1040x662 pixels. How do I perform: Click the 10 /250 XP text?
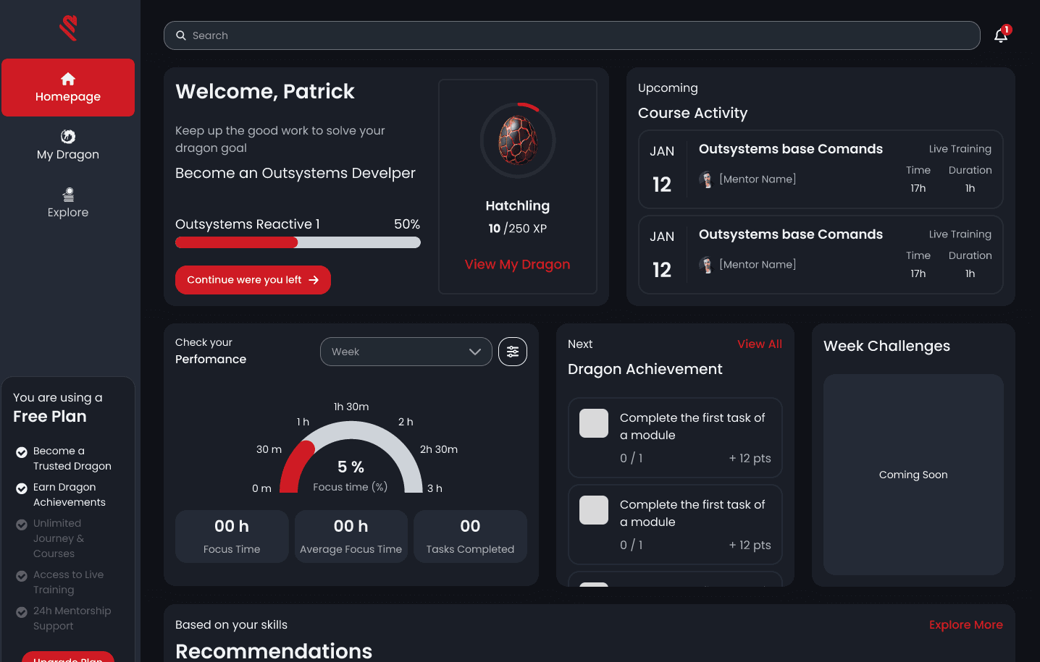(x=518, y=228)
